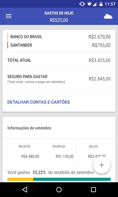
Task: Tap the SEGURO PARA GASTAR row
Action: pos(59,79)
